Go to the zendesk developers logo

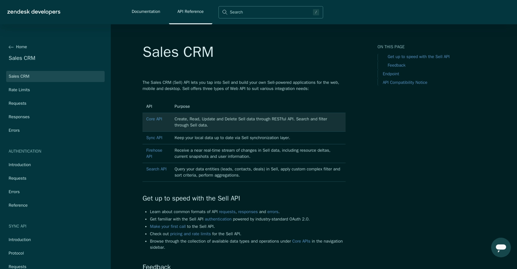tap(34, 12)
